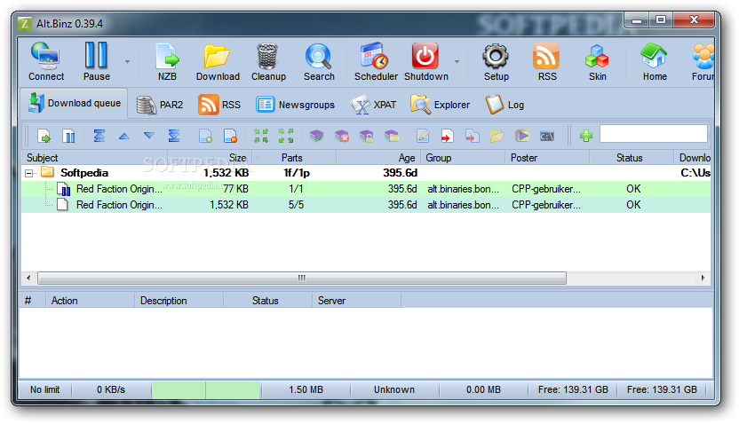Move selected item down with blue triangle

(149, 136)
